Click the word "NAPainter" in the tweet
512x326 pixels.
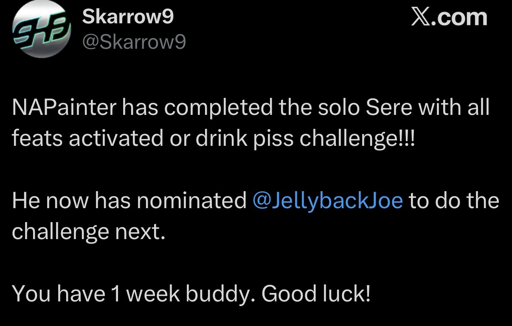coord(64,109)
